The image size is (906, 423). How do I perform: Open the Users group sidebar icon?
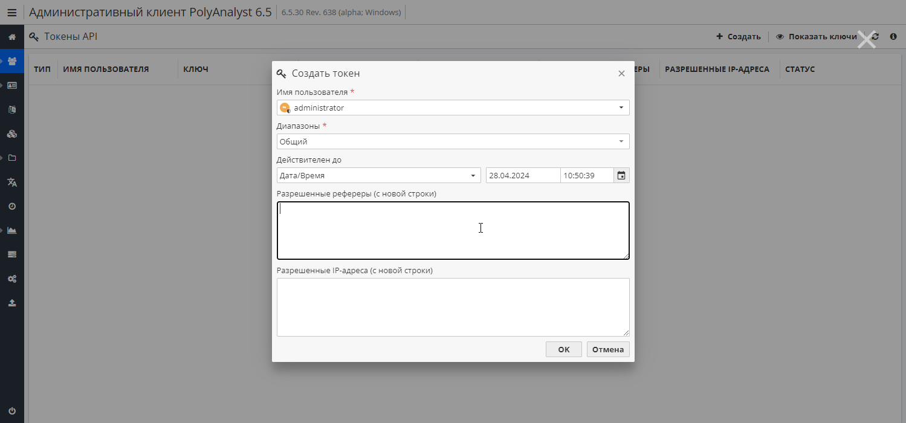[11, 61]
